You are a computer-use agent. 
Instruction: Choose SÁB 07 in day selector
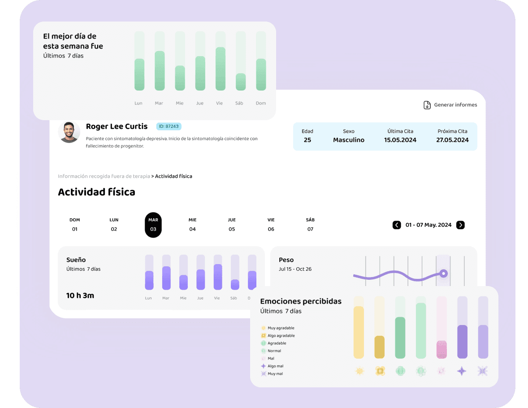click(310, 225)
